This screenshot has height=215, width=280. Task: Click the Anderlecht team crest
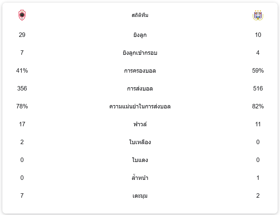258,15
